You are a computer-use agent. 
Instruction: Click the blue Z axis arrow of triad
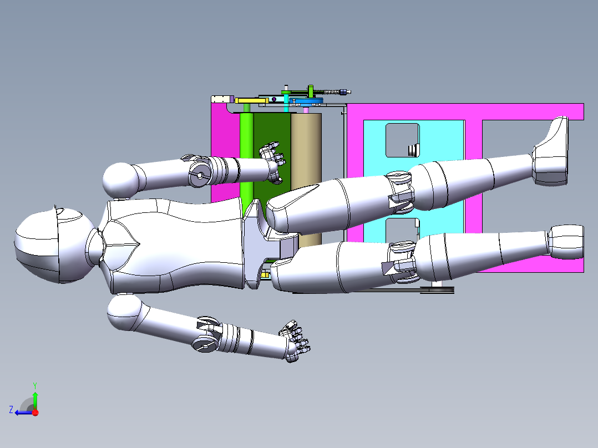[x=23, y=413]
